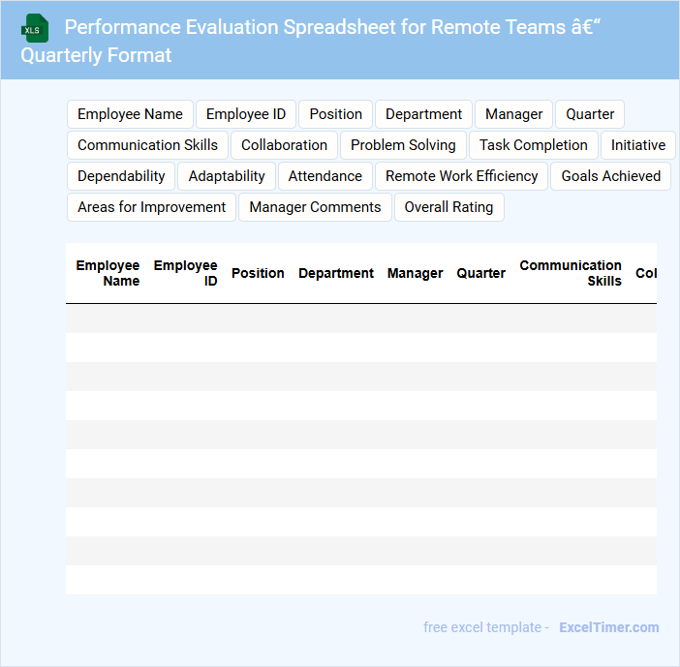Click the Employee ID tag
The width and height of the screenshot is (680, 667).
[246, 114]
